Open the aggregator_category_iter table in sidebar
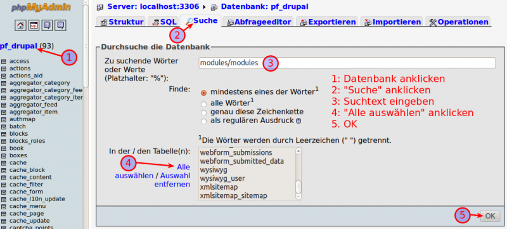The image size is (507, 229). (46, 97)
